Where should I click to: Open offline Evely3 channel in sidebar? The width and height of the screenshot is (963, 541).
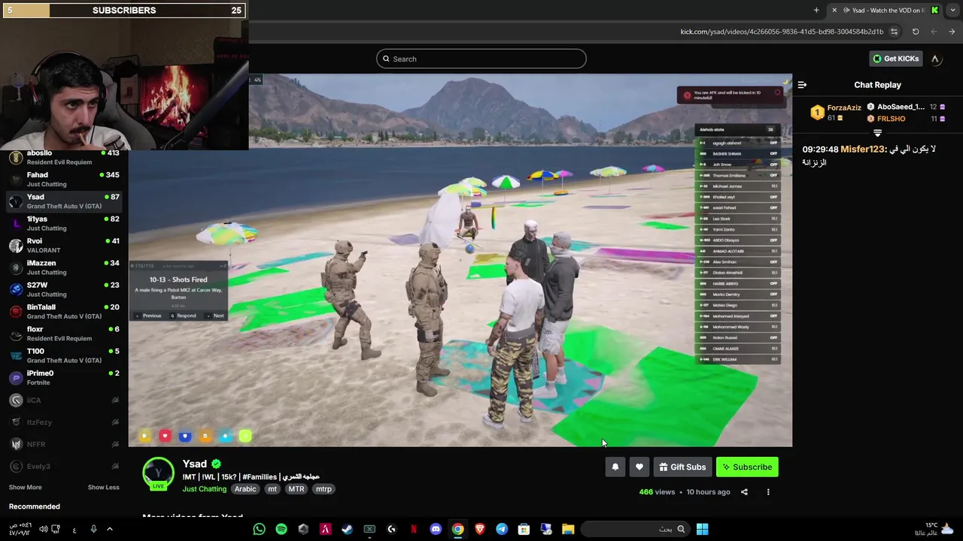point(64,467)
